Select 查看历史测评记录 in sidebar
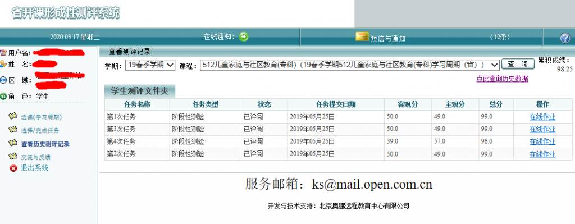 click(45, 144)
